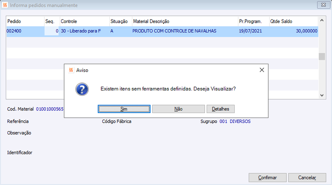Choose Não in the Aviso dialog
Screen dimensions: 332x185
(178, 109)
